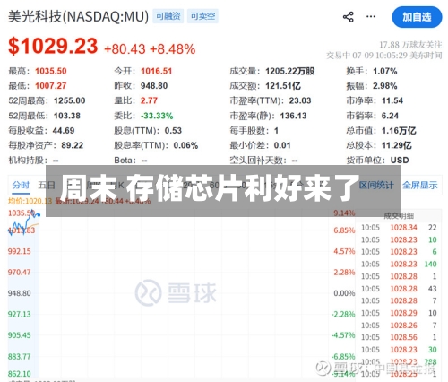This screenshot has width=448, height=382.
Task: Click the 股息(TTM) value 0.53
Action: (173, 131)
